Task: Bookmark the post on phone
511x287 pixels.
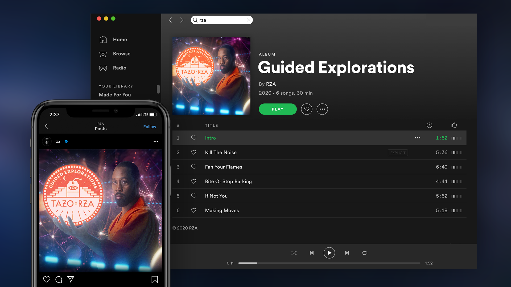Action: [x=155, y=279]
